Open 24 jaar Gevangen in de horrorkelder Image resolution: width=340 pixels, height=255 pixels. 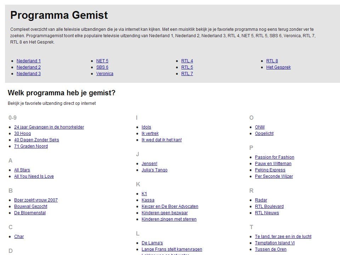coord(49,127)
